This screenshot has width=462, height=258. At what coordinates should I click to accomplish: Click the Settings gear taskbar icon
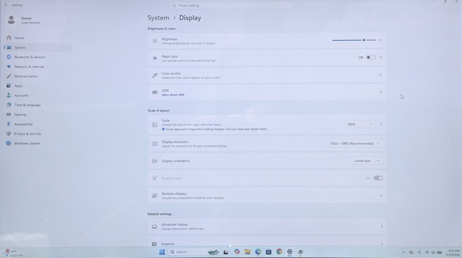(290, 252)
